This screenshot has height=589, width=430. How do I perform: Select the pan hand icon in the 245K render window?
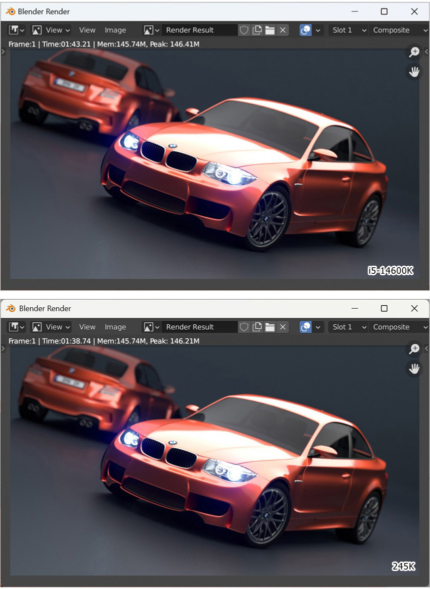coord(414,369)
